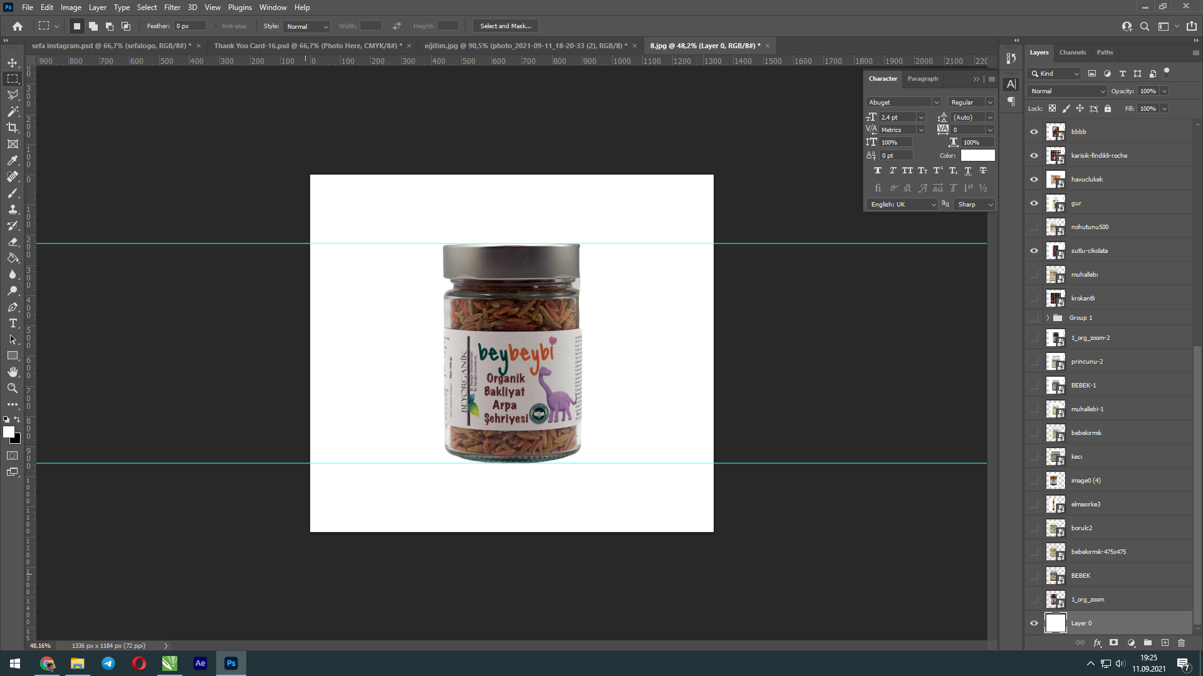The height and width of the screenshot is (676, 1203).
Task: Delete layer using the trash icon
Action: point(1181,643)
